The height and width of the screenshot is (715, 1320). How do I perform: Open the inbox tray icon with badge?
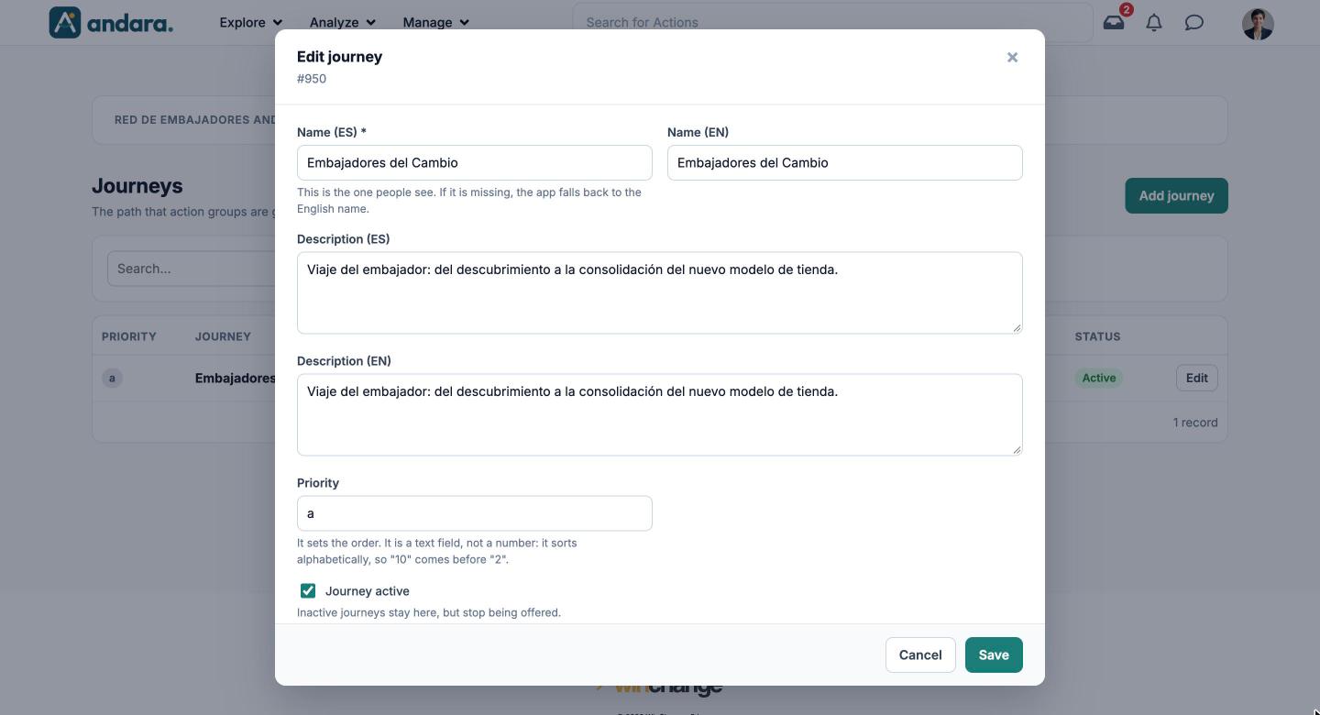coord(1115,22)
